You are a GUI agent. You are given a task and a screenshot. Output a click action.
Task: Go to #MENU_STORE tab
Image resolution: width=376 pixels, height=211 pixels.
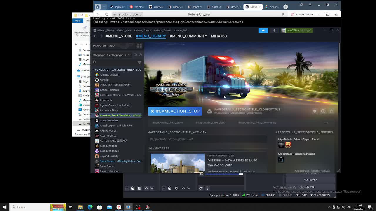(x=119, y=36)
